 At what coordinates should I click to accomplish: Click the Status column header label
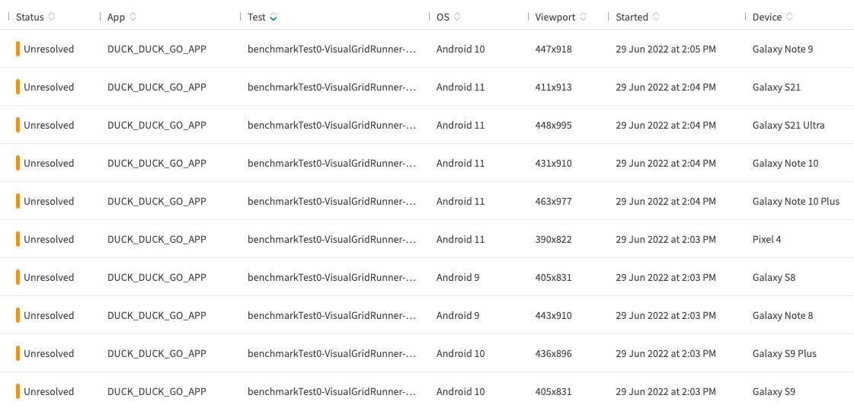(30, 17)
